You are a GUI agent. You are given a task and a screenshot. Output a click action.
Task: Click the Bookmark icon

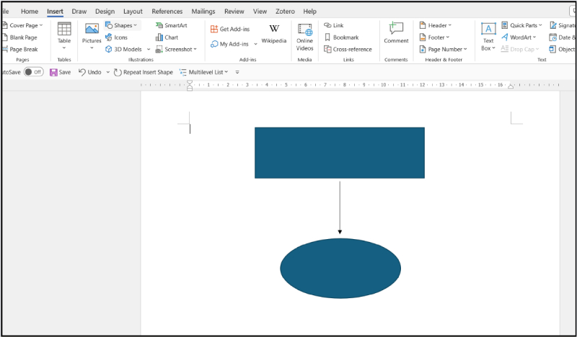point(328,37)
